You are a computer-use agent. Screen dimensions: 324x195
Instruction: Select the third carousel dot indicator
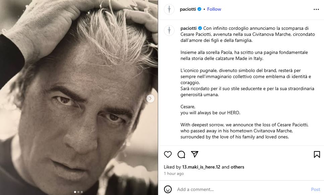click(82, 192)
